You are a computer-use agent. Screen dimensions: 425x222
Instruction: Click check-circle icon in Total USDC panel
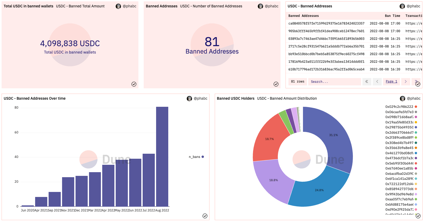tap(134, 84)
